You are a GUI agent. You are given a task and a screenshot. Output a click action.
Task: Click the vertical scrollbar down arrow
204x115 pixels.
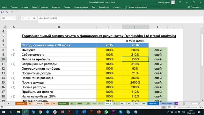click(202, 101)
